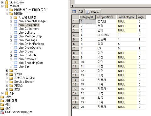Select the dbo.OnlineBanking tree item
The image size is (151, 116).
coord(31,44)
